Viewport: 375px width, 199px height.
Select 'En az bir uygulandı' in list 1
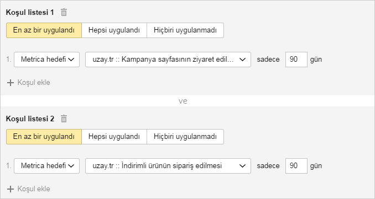pos(44,30)
